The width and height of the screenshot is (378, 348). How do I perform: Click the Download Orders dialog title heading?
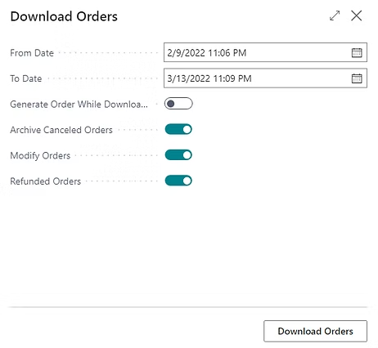[x=64, y=16]
